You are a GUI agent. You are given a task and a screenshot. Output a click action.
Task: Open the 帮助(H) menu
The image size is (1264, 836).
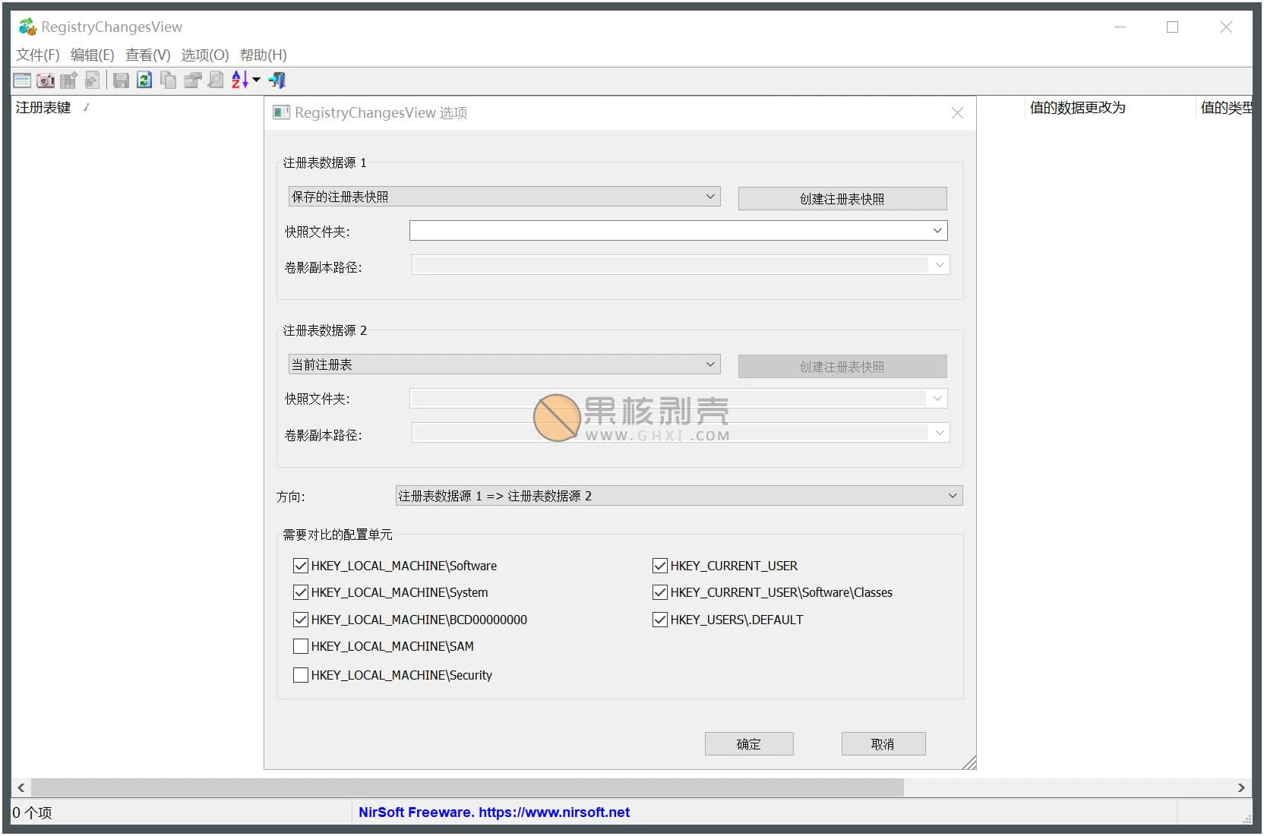pyautogui.click(x=264, y=55)
